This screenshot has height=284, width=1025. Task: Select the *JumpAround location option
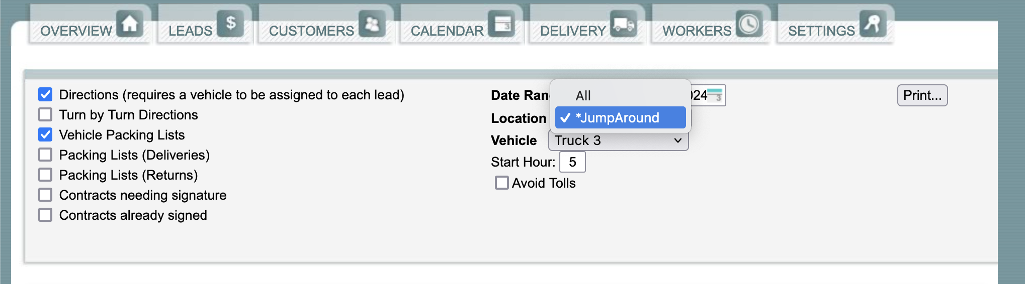[x=621, y=117]
